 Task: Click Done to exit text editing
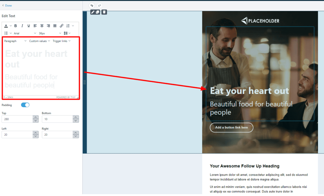(x=7, y=6)
